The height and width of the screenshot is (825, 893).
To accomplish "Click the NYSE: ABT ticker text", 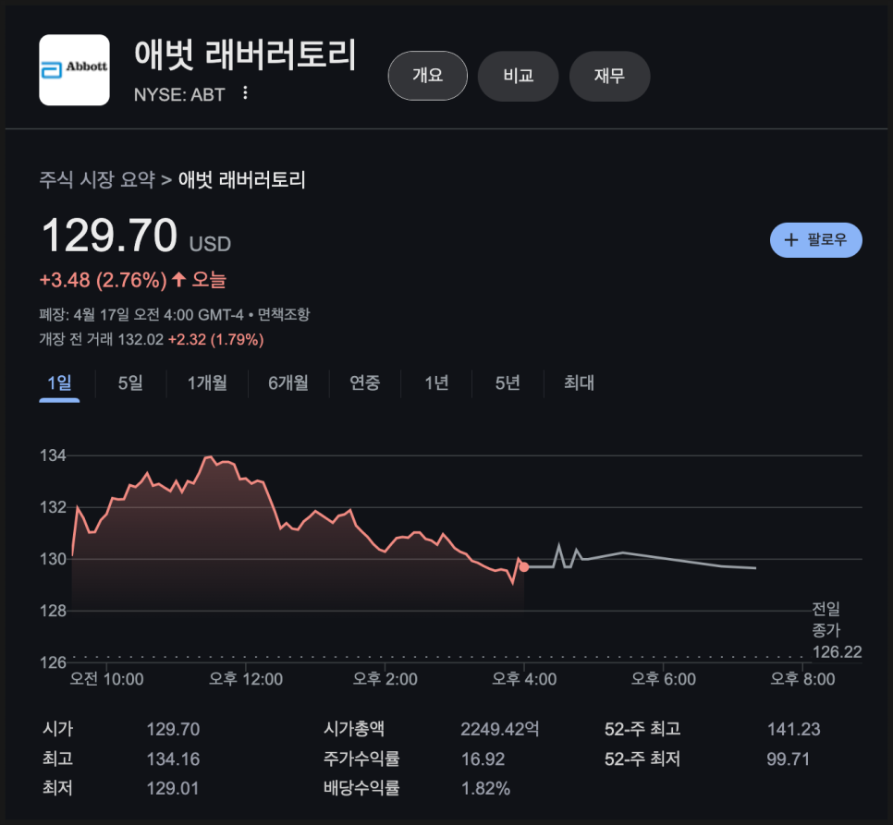I will (x=179, y=94).
